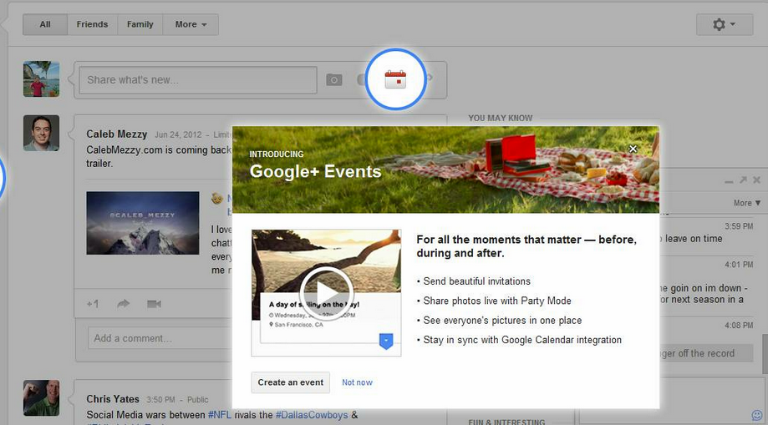Image resolution: width=768 pixels, height=425 pixels.
Task: Open the settings gear dropdown
Action: (724, 24)
